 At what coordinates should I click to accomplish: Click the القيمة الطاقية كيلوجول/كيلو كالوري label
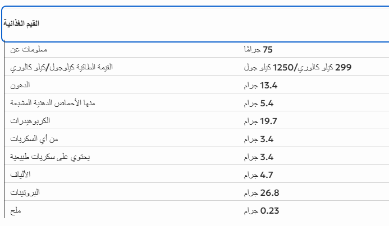coord(62,68)
